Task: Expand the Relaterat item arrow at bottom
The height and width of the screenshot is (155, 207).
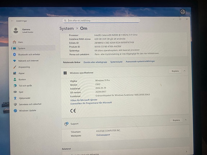Action: pyautogui.click(x=186, y=151)
